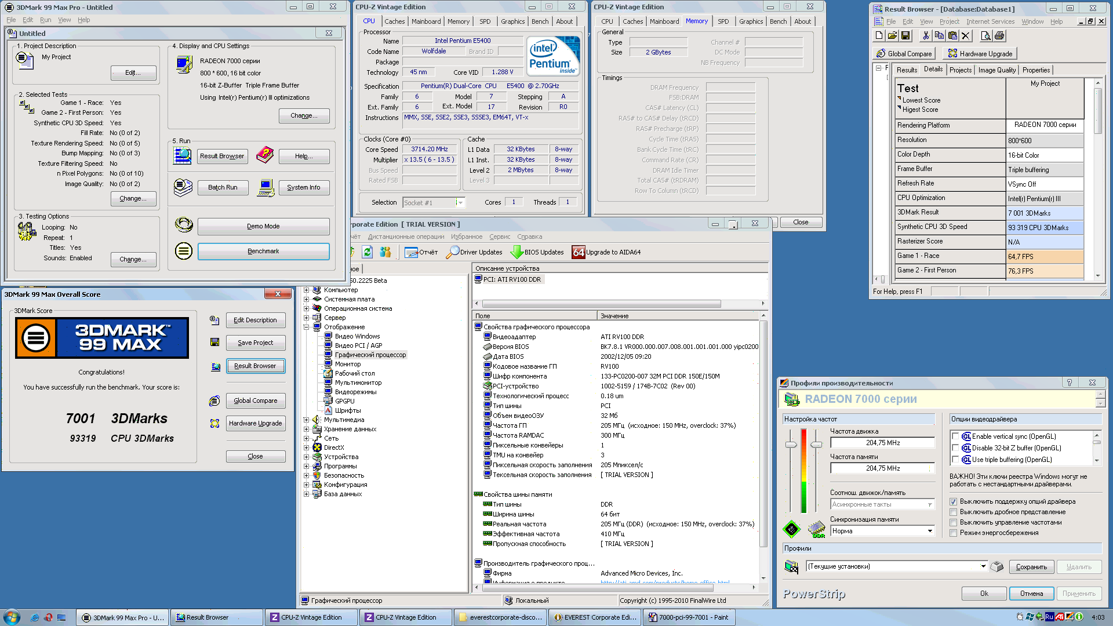Expand Операционная система tree node

point(307,308)
